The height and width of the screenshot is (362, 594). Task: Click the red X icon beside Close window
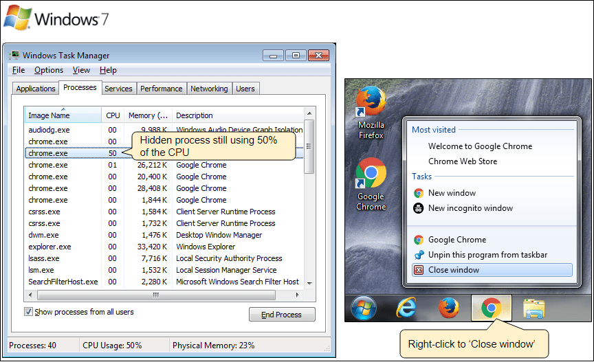tap(419, 270)
